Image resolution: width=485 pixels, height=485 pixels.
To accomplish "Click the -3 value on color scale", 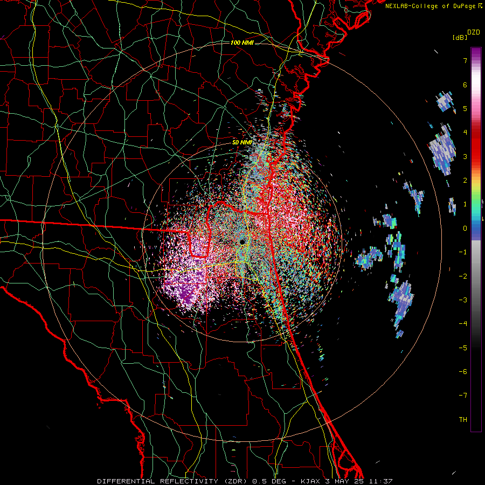I will (x=463, y=300).
